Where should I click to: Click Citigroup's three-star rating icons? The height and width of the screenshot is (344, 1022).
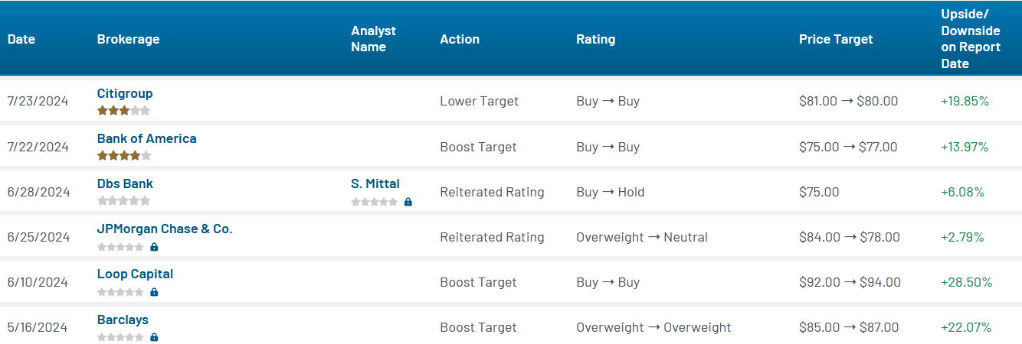point(123,110)
